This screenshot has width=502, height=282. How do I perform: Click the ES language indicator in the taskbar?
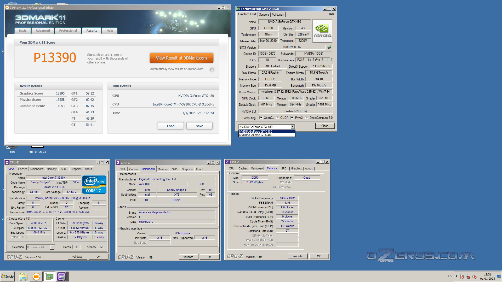(450, 276)
